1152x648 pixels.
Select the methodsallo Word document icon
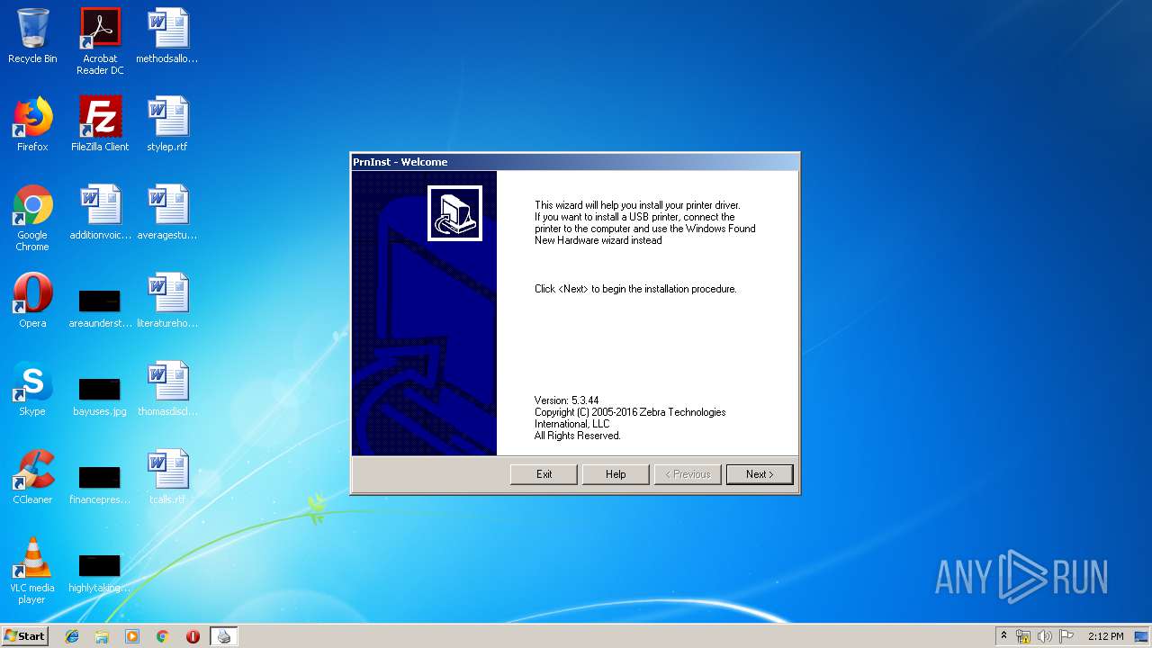click(x=167, y=36)
